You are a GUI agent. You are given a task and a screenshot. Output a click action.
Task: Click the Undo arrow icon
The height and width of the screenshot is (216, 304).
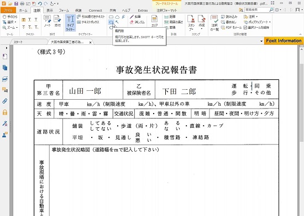click(x=40, y=3)
